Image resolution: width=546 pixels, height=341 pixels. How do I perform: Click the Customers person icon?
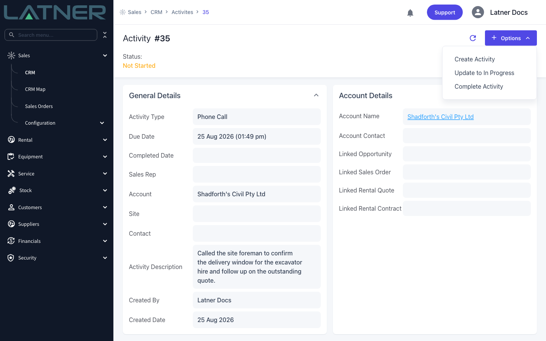pos(11,207)
